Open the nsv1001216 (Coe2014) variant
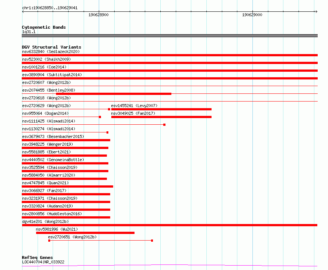Screen dimensions: 328x270 click(44, 67)
